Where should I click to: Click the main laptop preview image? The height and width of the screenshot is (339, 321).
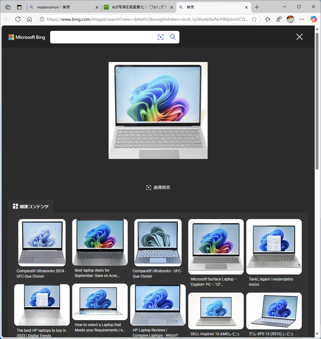158,110
